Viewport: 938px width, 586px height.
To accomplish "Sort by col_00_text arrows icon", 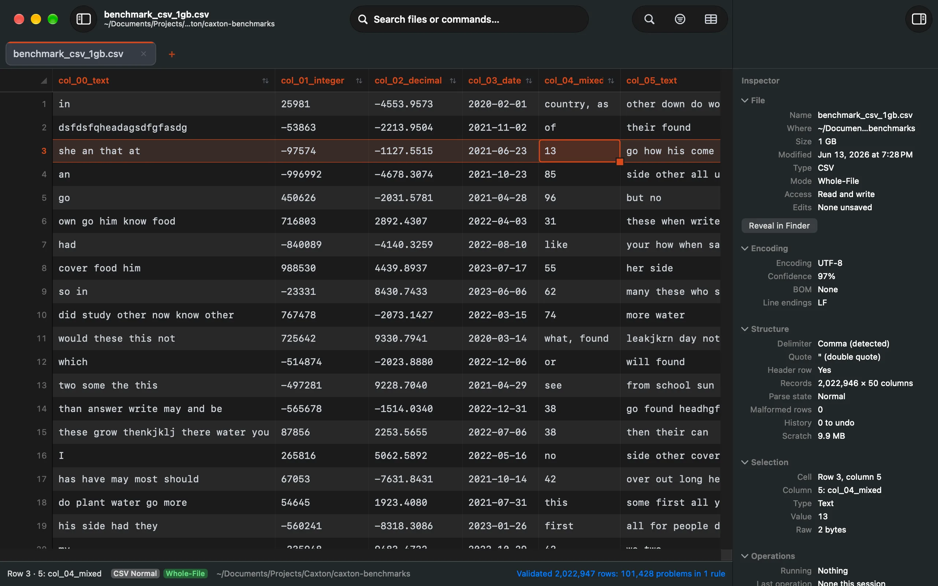I will pyautogui.click(x=266, y=81).
